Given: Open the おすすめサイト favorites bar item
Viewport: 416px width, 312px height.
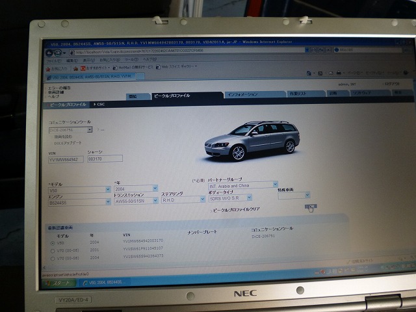Looking at the screenshot, I should (x=95, y=68).
